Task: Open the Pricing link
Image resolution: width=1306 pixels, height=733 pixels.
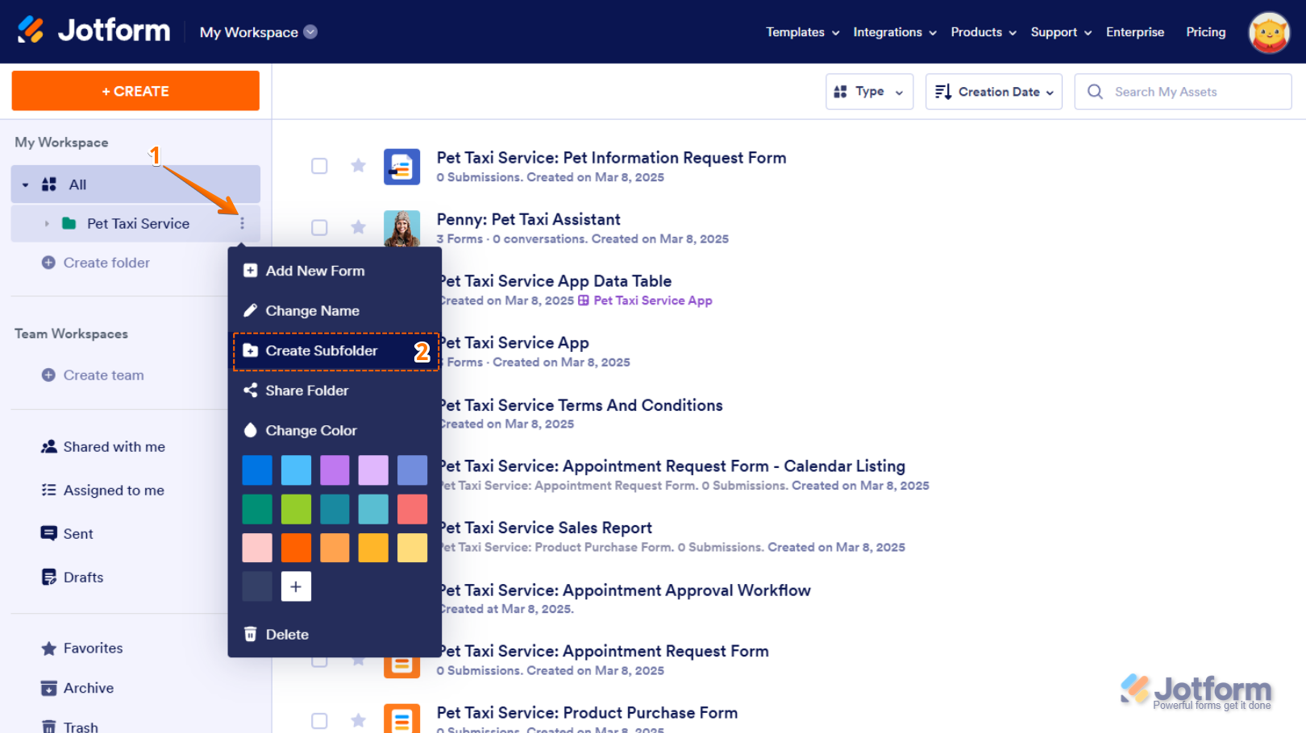Action: point(1206,32)
